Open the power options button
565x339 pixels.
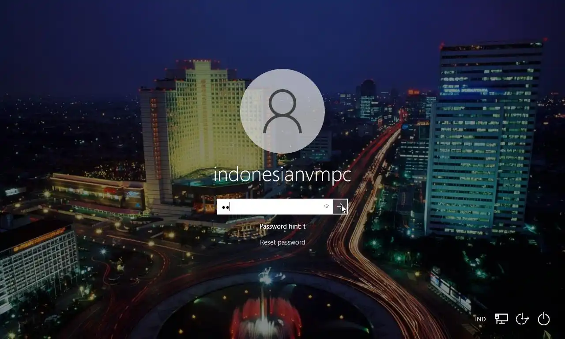click(x=544, y=319)
